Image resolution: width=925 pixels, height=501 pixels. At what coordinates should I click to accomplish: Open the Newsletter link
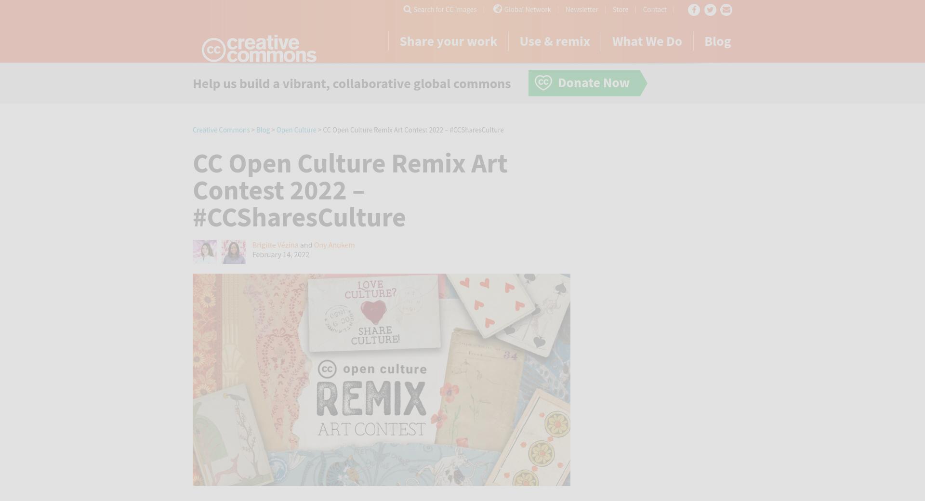(581, 10)
